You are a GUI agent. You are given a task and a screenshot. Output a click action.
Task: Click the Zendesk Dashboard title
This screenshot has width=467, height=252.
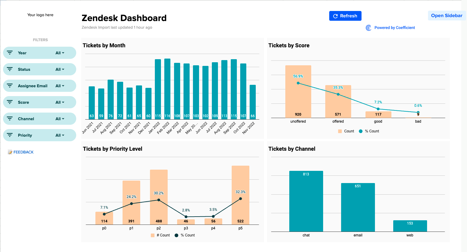(x=124, y=18)
